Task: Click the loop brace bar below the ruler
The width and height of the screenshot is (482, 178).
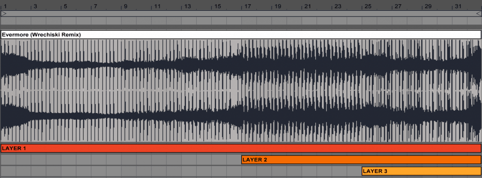Action: coord(241,14)
